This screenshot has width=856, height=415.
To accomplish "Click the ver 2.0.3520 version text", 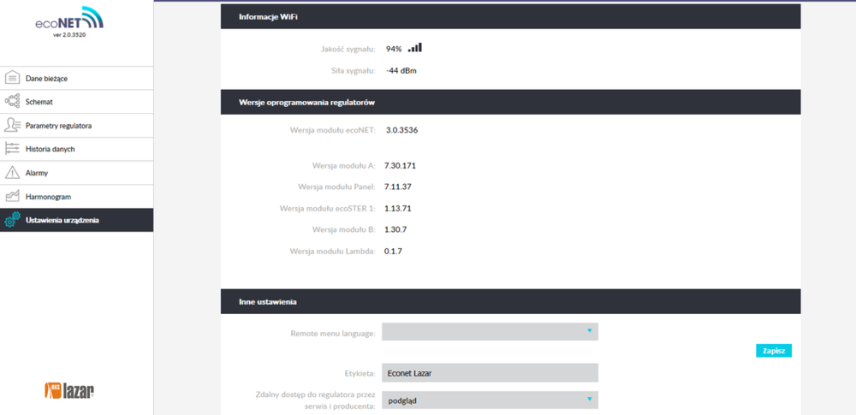I will 70,35.
